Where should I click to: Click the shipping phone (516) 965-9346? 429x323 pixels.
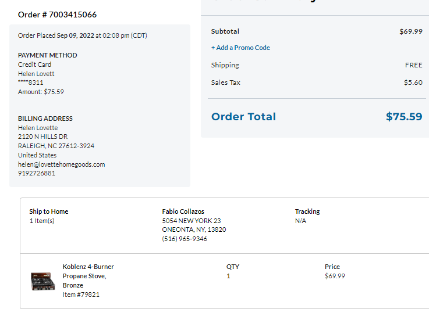(x=185, y=239)
